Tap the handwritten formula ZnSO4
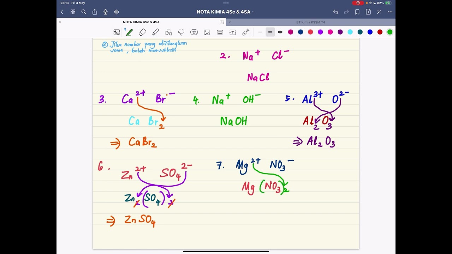 tap(140, 220)
